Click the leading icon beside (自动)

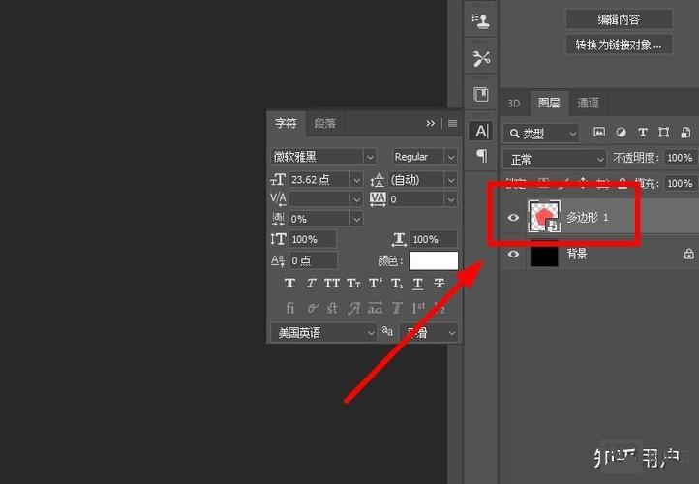(378, 180)
